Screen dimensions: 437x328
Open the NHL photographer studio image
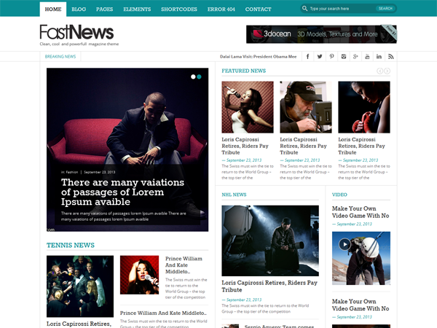pos(270,241)
